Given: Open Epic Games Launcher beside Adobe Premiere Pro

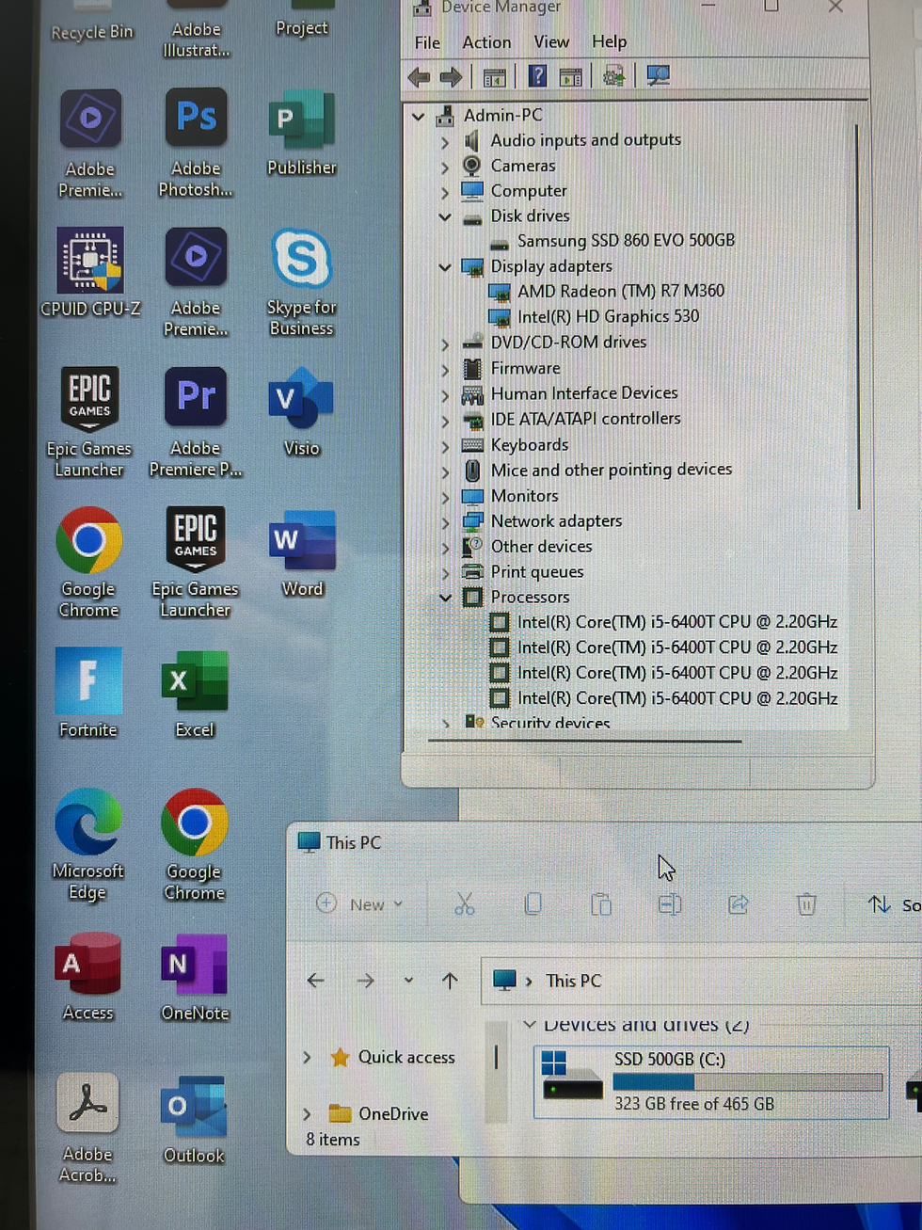Looking at the screenshot, I should [x=89, y=422].
